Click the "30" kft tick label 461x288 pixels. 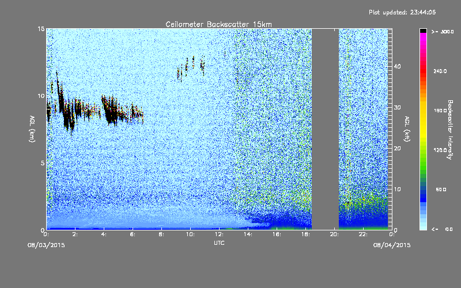(x=397, y=107)
